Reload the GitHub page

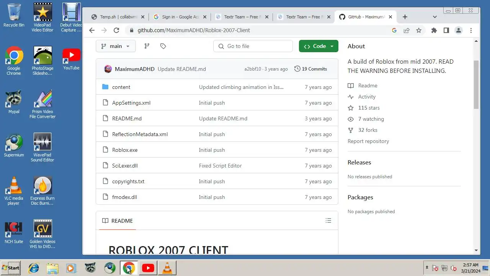[x=116, y=30]
